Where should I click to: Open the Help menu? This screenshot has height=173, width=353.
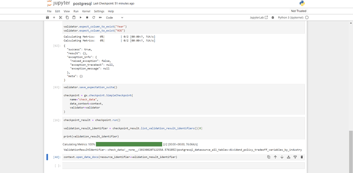coord(111,11)
